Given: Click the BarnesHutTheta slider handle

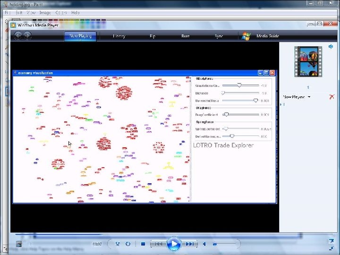Looking at the screenshot, I should coord(256,101).
